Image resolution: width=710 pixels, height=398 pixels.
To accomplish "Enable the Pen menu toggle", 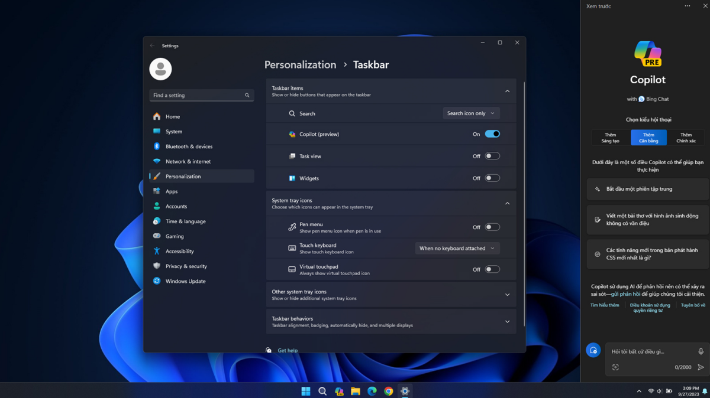I will point(492,227).
